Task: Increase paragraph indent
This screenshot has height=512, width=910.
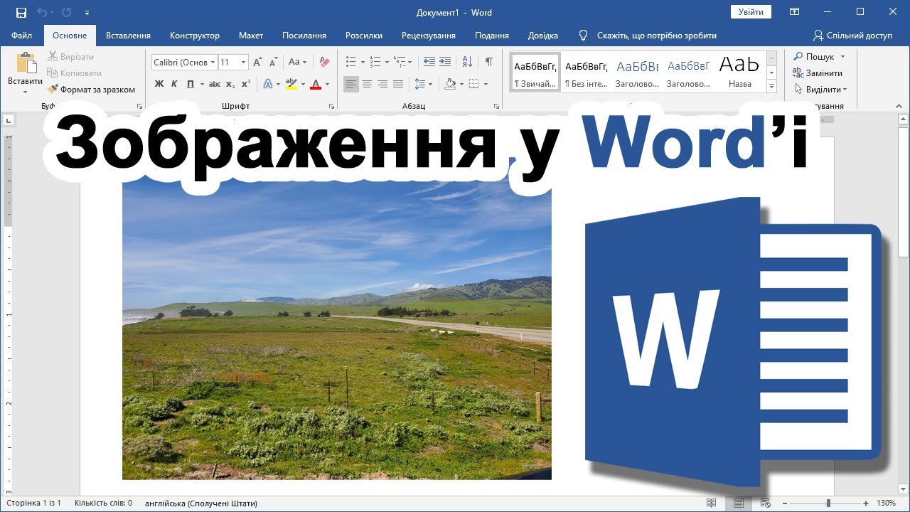Action: pos(445,63)
